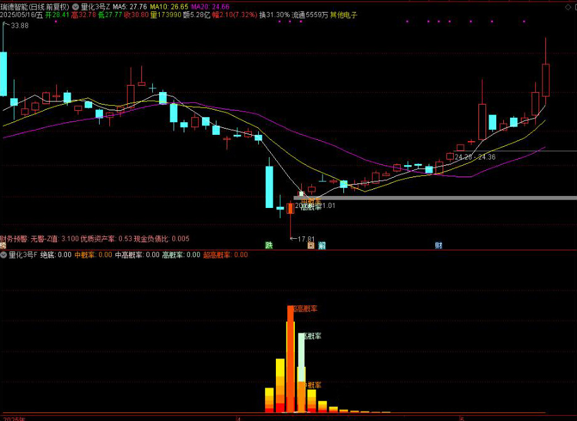Click the square icon at the top-right edge
The height and width of the screenshot is (421, 577).
(x=575, y=7)
